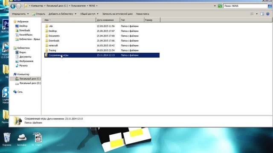
Task: Click Локальный диск (C:) breadcrumb
Action: point(57,6)
